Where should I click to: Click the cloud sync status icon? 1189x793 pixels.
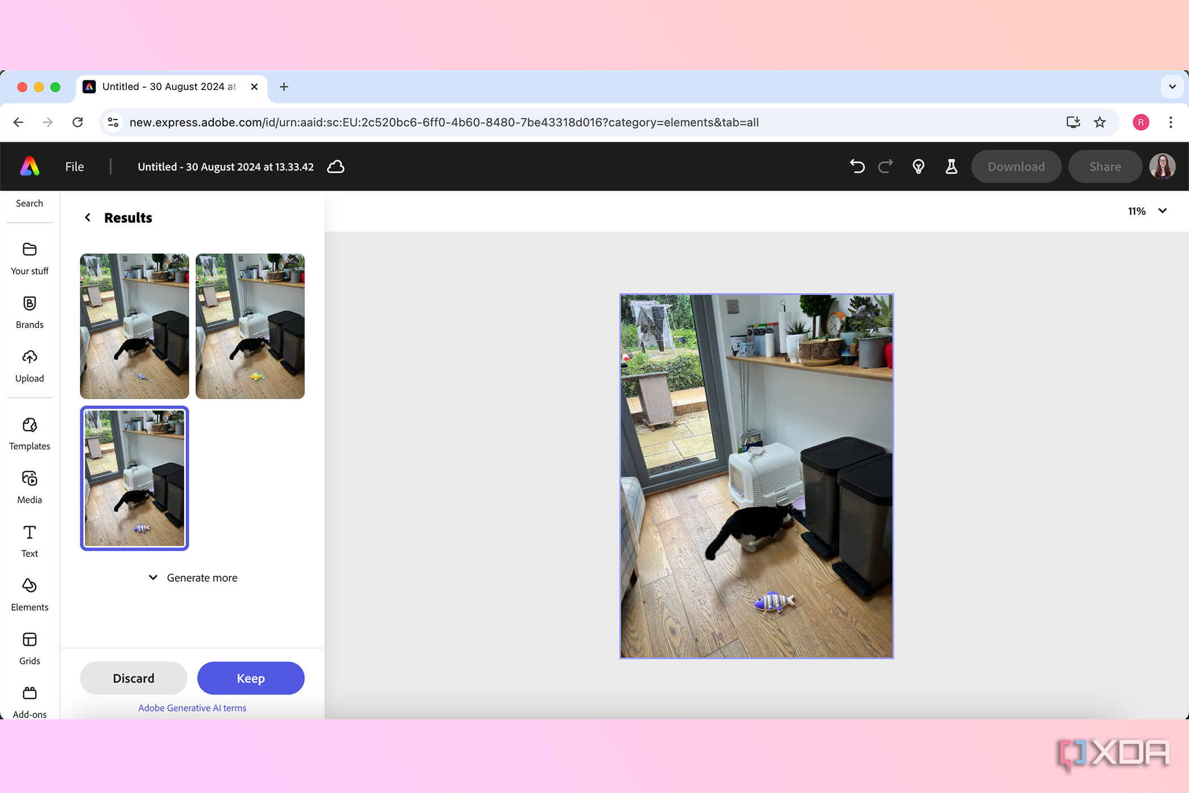point(336,167)
